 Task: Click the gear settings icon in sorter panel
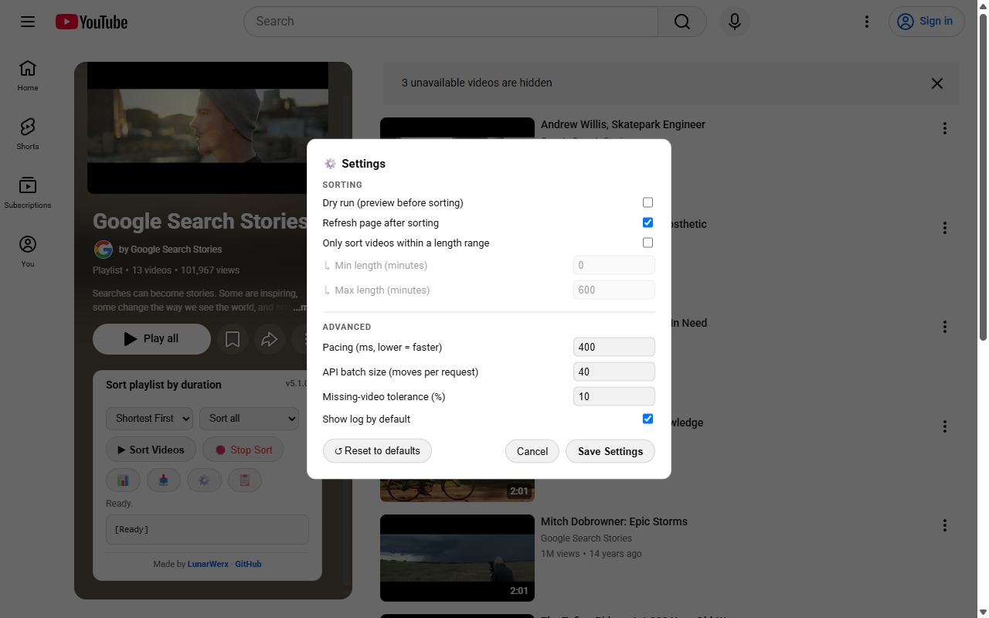pos(204,480)
